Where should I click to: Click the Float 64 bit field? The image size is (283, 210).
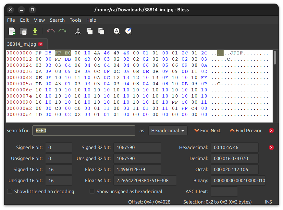pyautogui.click(x=145, y=181)
